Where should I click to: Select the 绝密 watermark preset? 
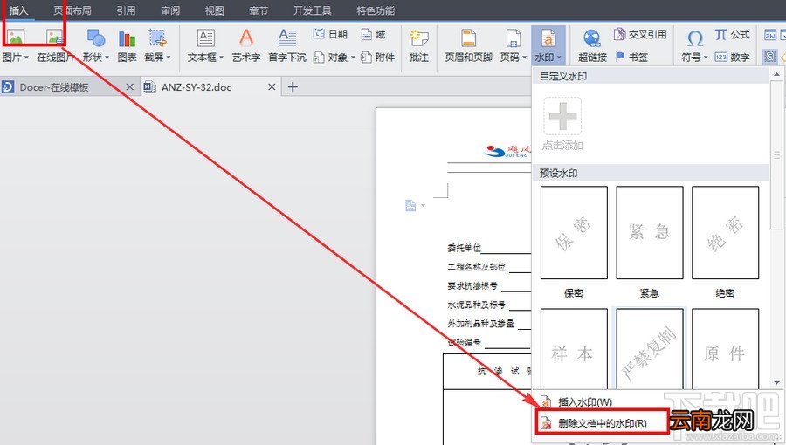coord(726,233)
